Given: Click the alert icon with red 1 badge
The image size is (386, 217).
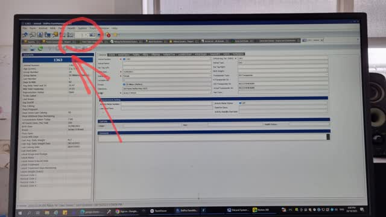Looking at the screenshot, I should click(108, 35).
